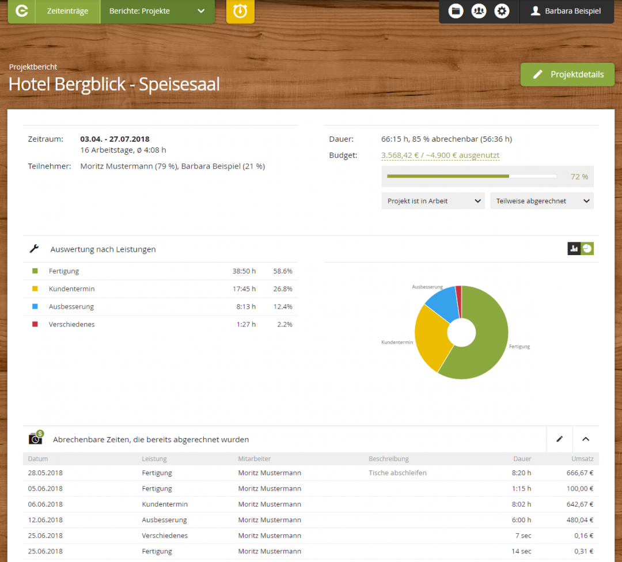Select the pie chart view toggle
The height and width of the screenshot is (562, 622).
pos(587,248)
